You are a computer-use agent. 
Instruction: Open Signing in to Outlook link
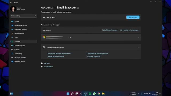tap(94, 56)
